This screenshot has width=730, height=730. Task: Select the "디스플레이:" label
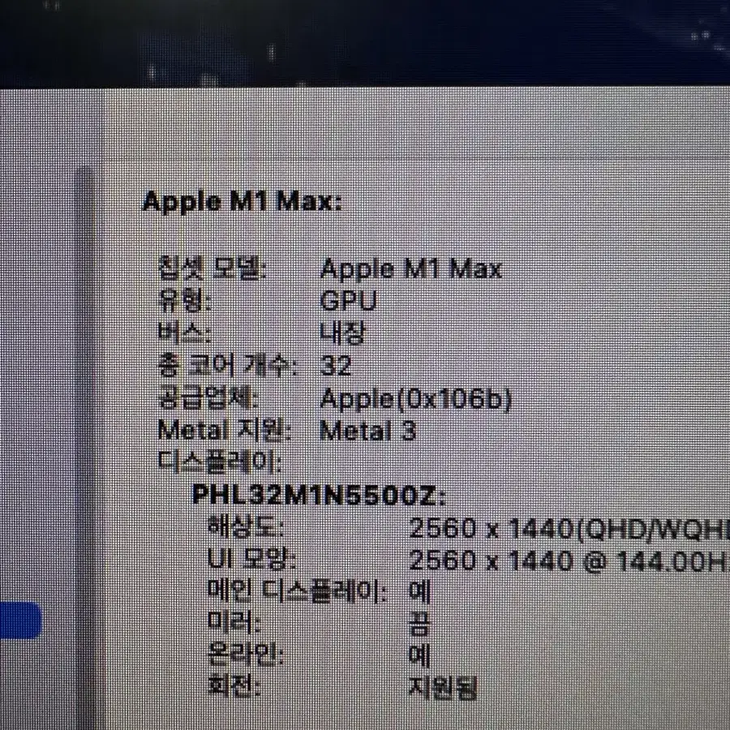pos(220,462)
